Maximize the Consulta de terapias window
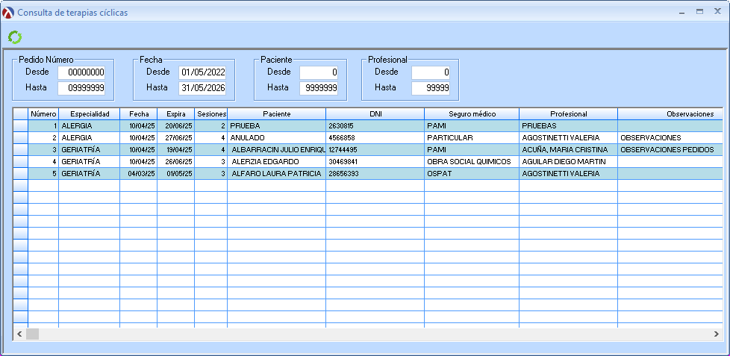 pyautogui.click(x=699, y=12)
